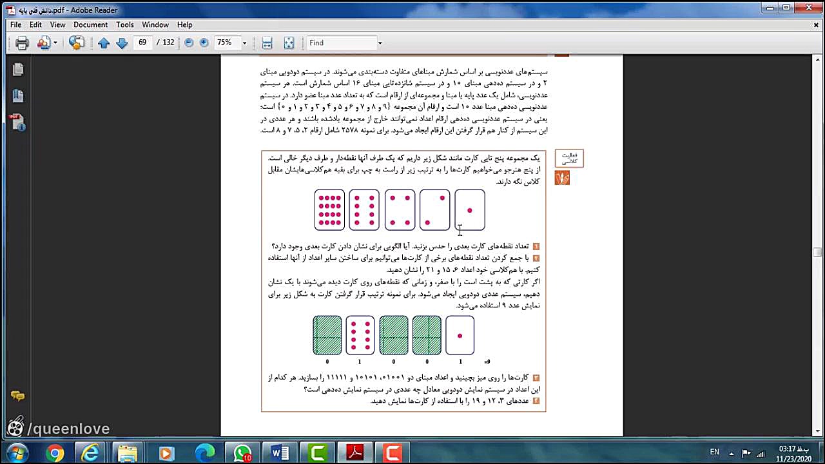Click the vertical scrollbar thumb

817,252
